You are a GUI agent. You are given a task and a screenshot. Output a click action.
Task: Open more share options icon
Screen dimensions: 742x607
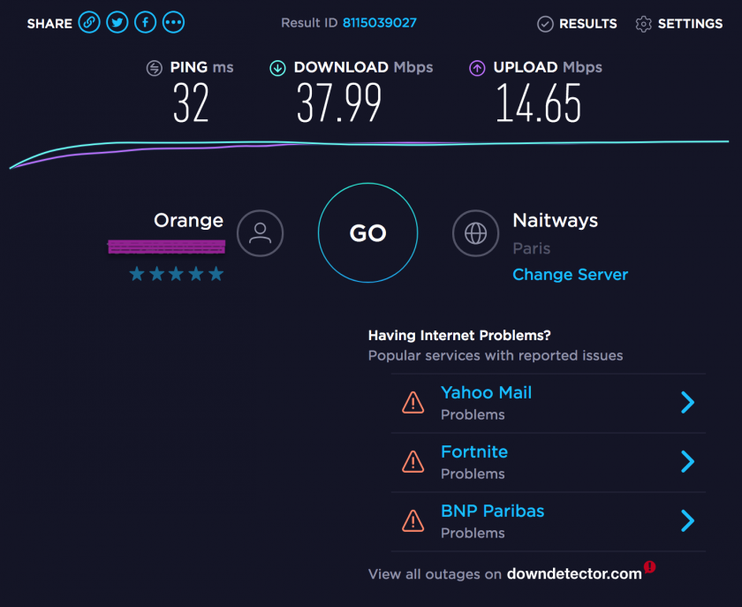(x=174, y=23)
